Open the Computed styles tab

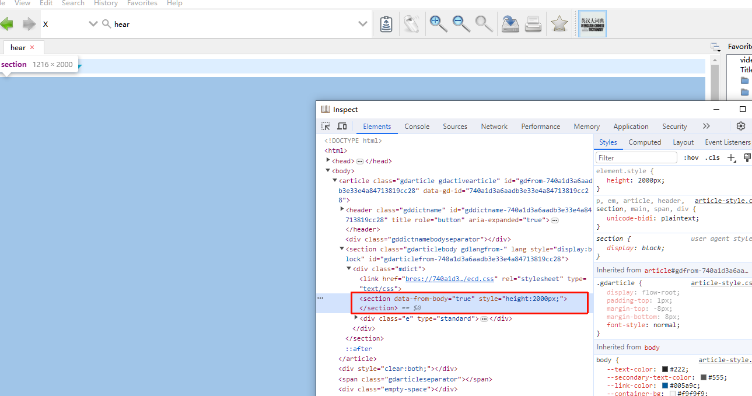point(645,142)
